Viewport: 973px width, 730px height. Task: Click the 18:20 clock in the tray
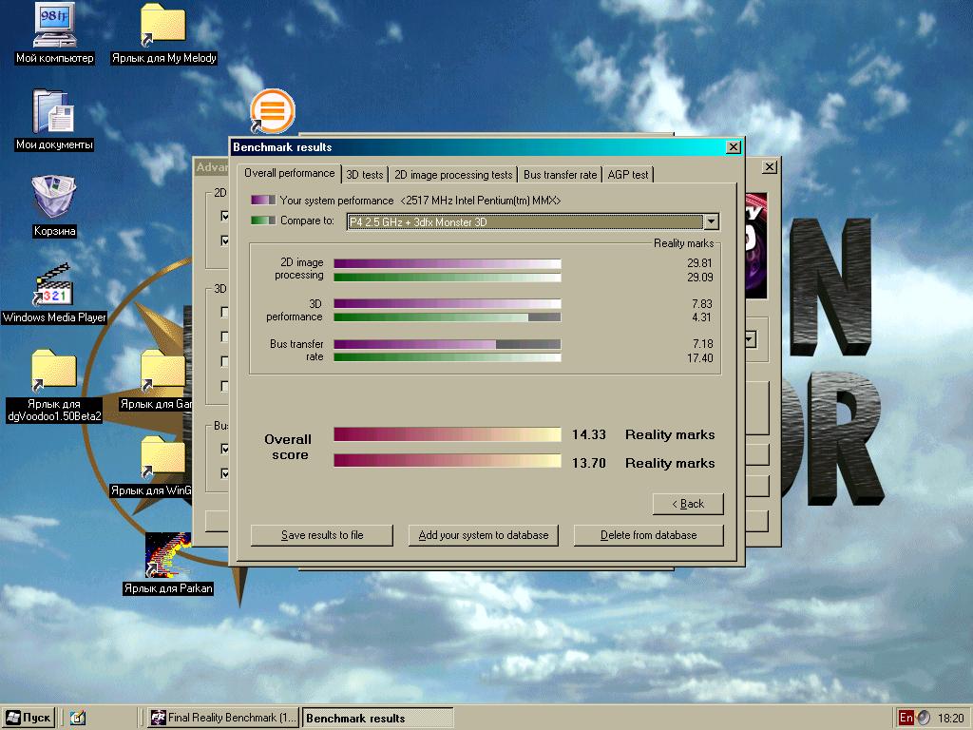click(x=950, y=718)
